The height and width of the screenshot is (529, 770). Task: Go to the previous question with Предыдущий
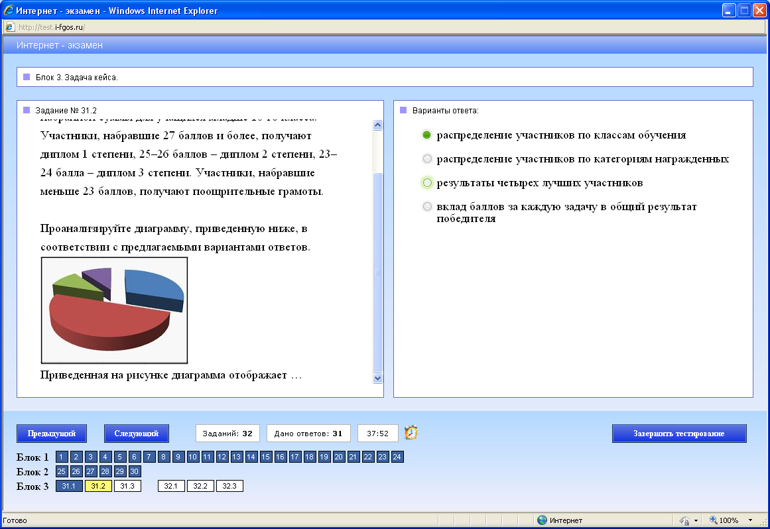coord(52,434)
